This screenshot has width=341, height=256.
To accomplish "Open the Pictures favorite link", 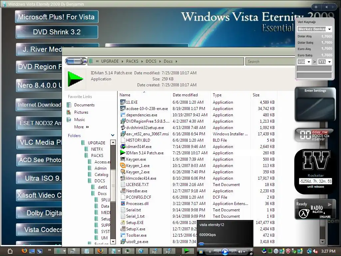I will click(81, 112).
